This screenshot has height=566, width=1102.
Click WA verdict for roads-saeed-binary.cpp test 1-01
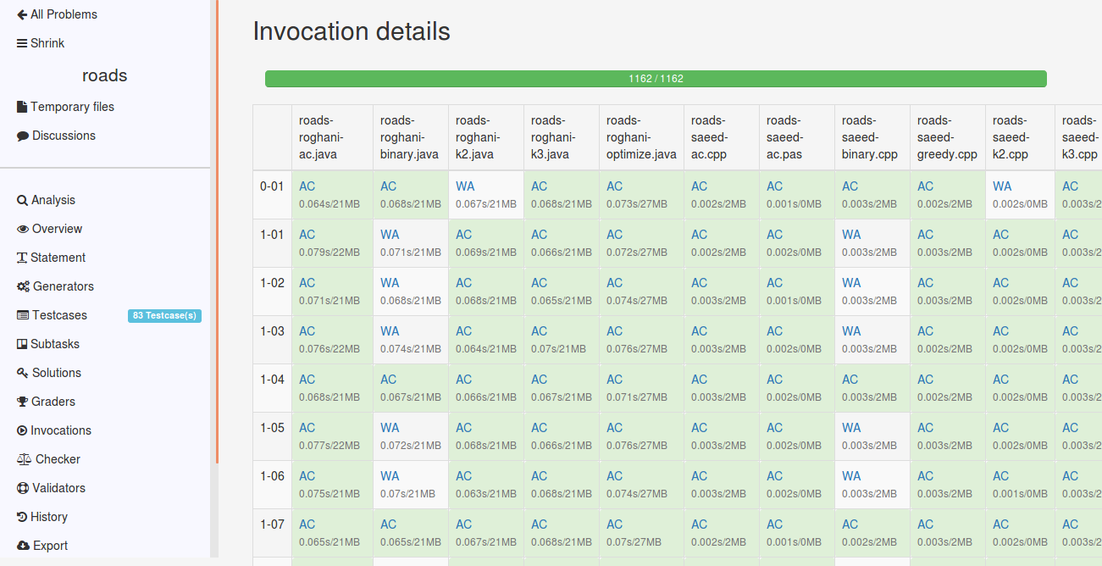pos(851,235)
